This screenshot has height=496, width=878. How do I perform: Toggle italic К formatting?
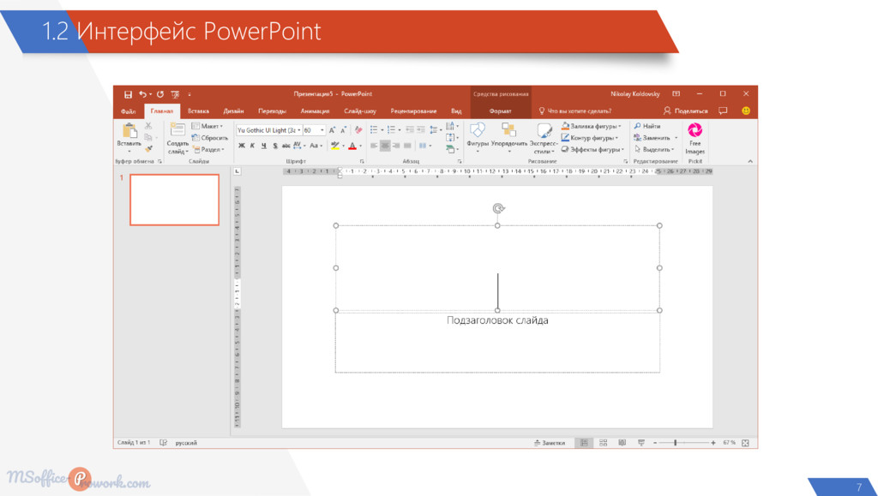click(253, 146)
